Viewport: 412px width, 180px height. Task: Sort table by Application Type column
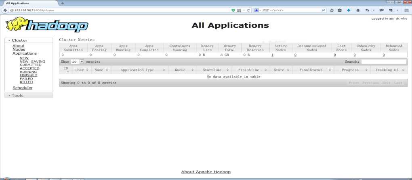[139, 70]
